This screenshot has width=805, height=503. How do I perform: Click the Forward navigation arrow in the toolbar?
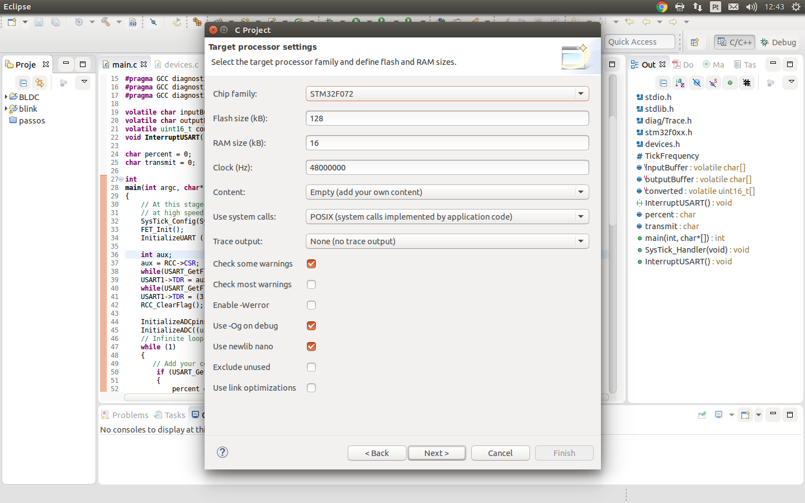[x=673, y=22]
